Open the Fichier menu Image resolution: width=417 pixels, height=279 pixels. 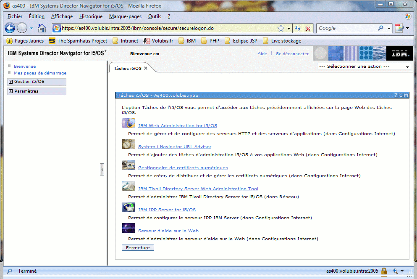tap(15, 16)
